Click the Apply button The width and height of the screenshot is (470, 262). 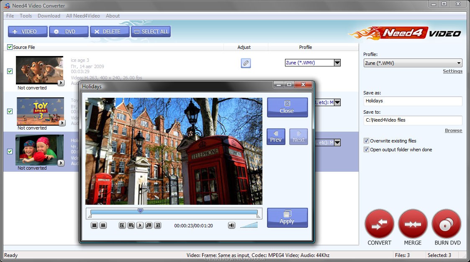tap(287, 218)
